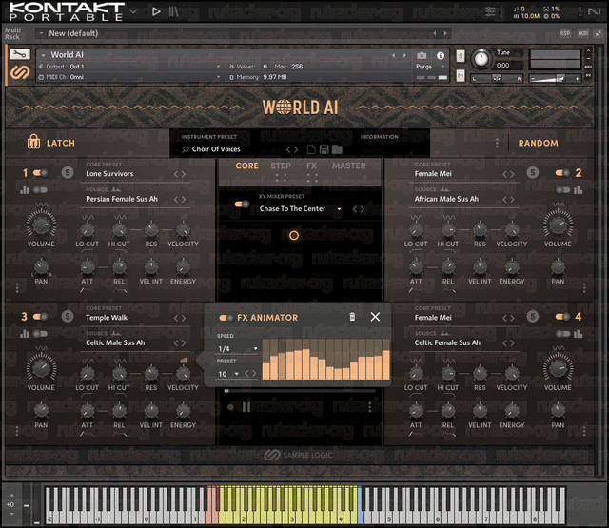Adjust the Tune knob
Viewport: 609px width, 528px height.
click(481, 59)
